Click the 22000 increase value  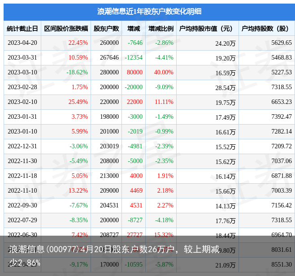[x=134, y=102]
